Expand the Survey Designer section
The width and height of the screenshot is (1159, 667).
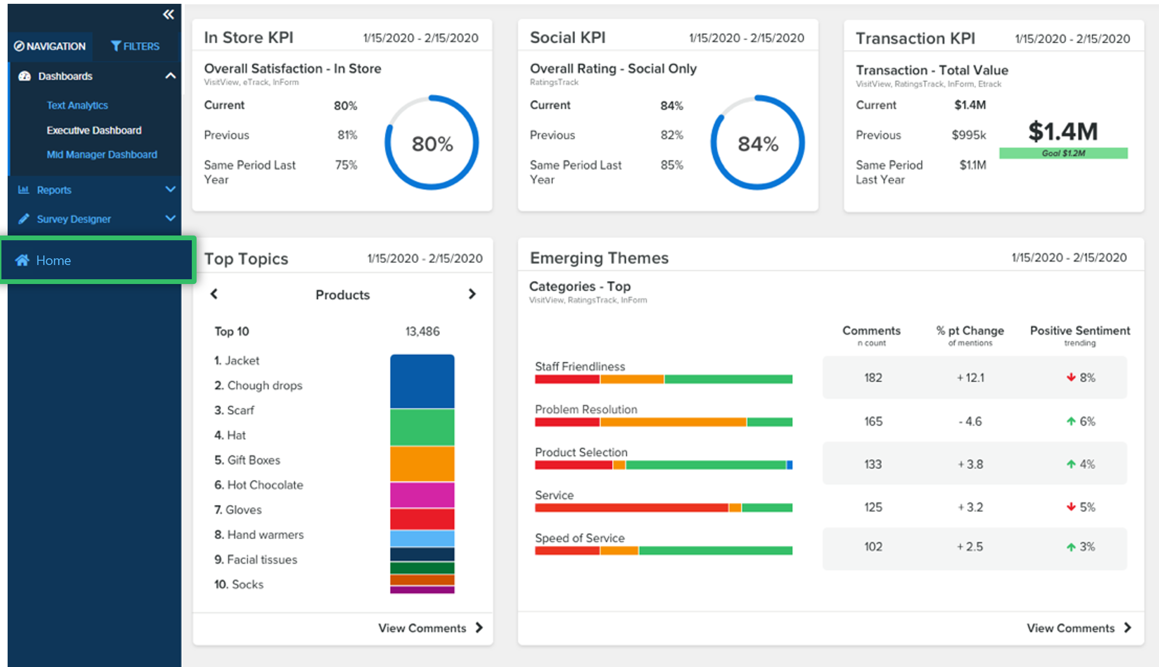(170, 218)
